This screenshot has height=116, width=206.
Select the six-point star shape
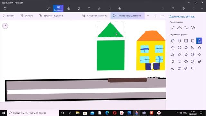[193, 54]
